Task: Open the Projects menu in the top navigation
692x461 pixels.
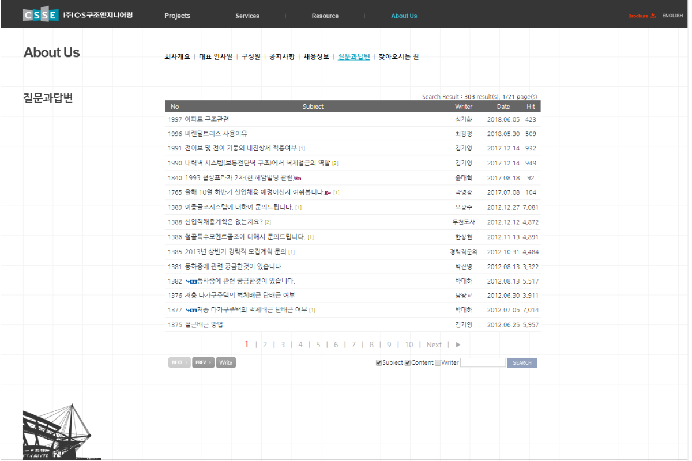Action: point(177,16)
